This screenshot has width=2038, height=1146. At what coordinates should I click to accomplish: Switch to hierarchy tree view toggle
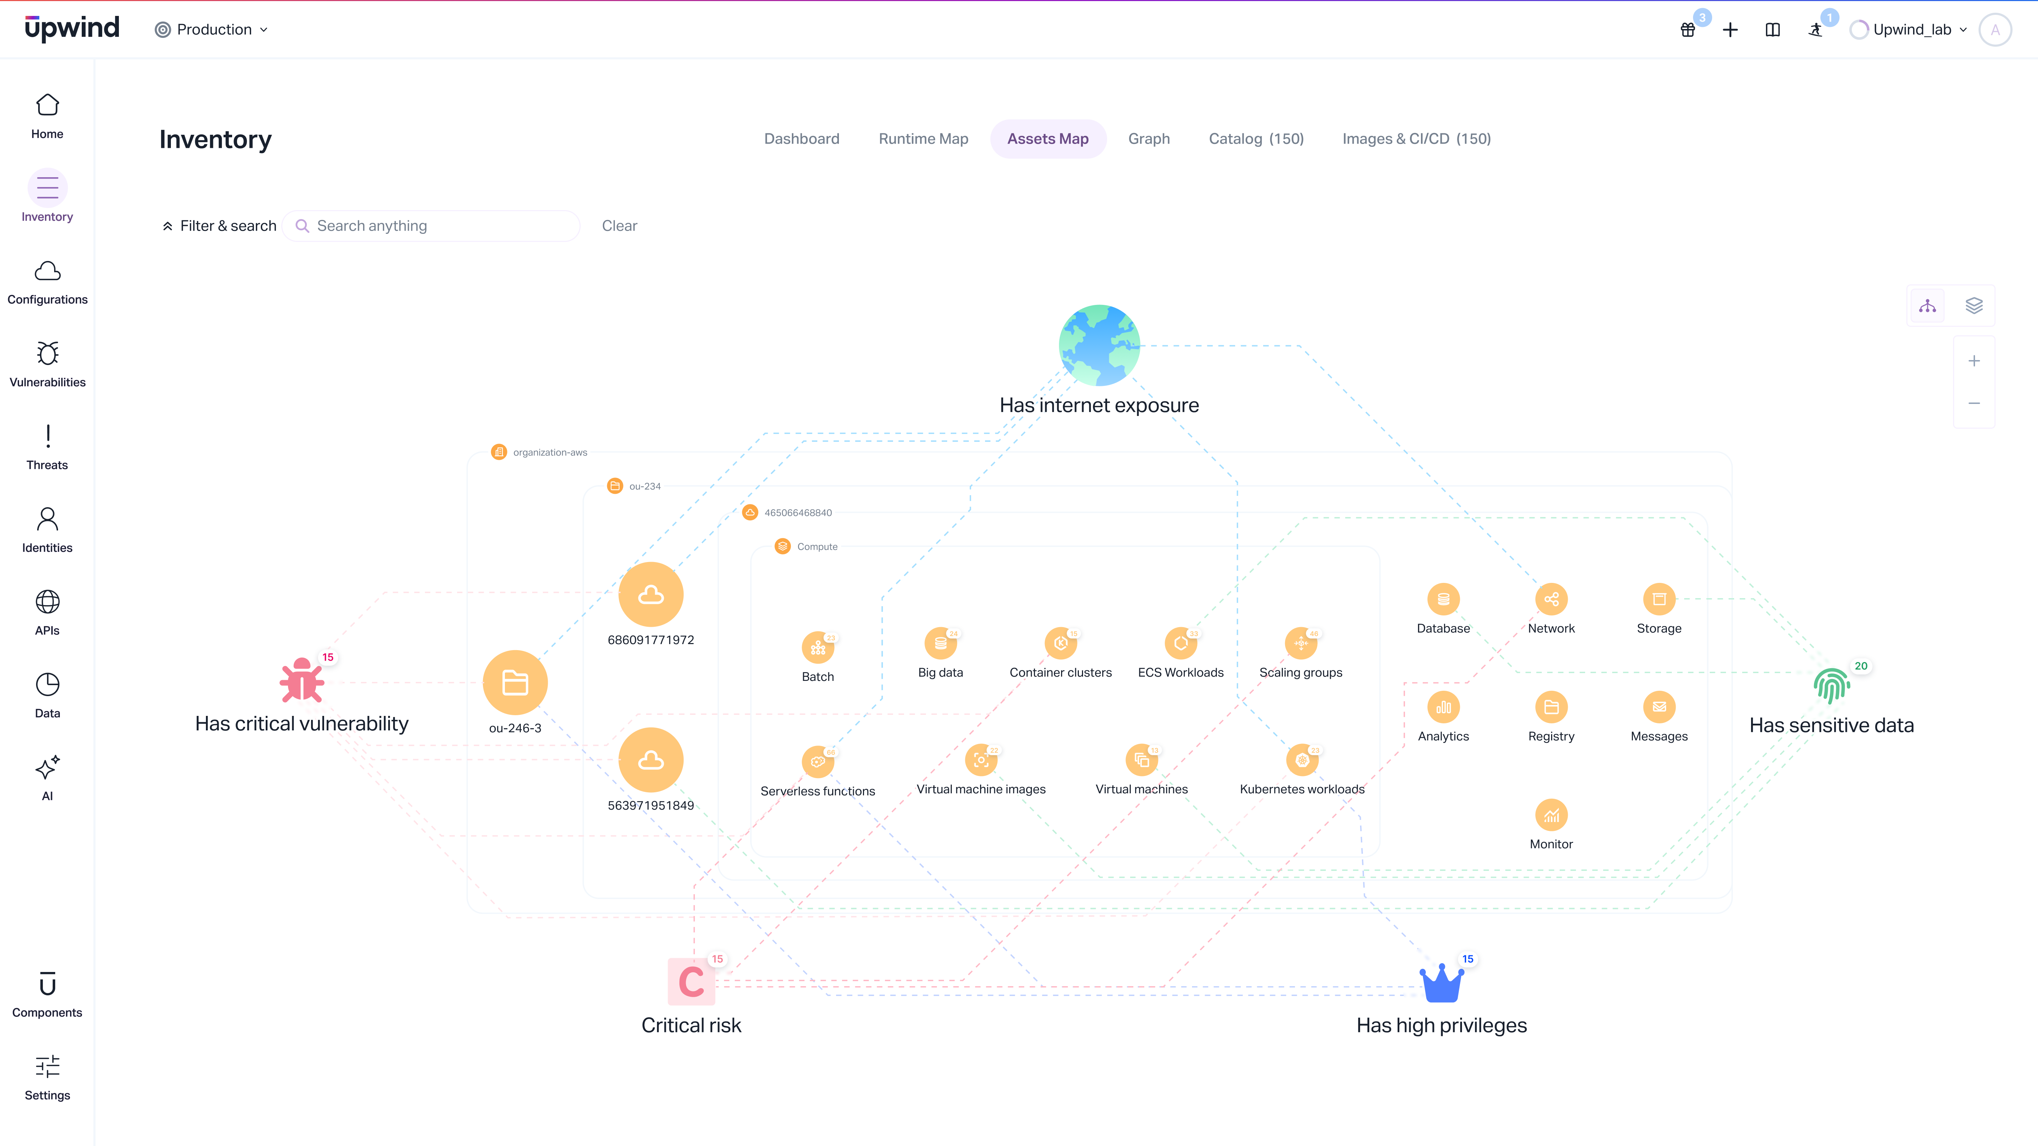pos(1927,306)
